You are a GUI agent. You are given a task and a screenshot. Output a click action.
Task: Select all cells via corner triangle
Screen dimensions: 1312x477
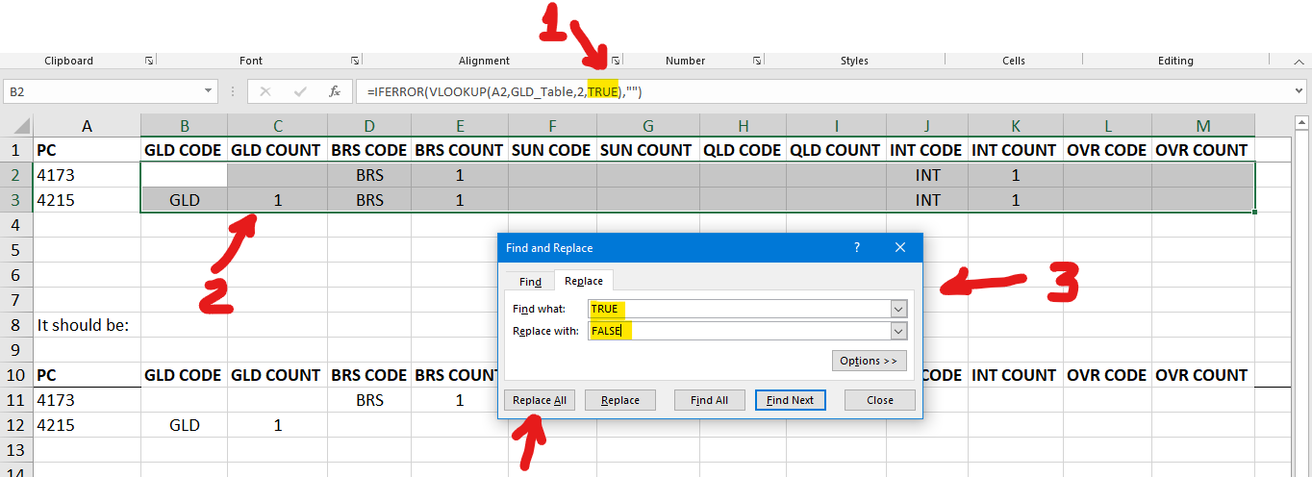coord(16,125)
